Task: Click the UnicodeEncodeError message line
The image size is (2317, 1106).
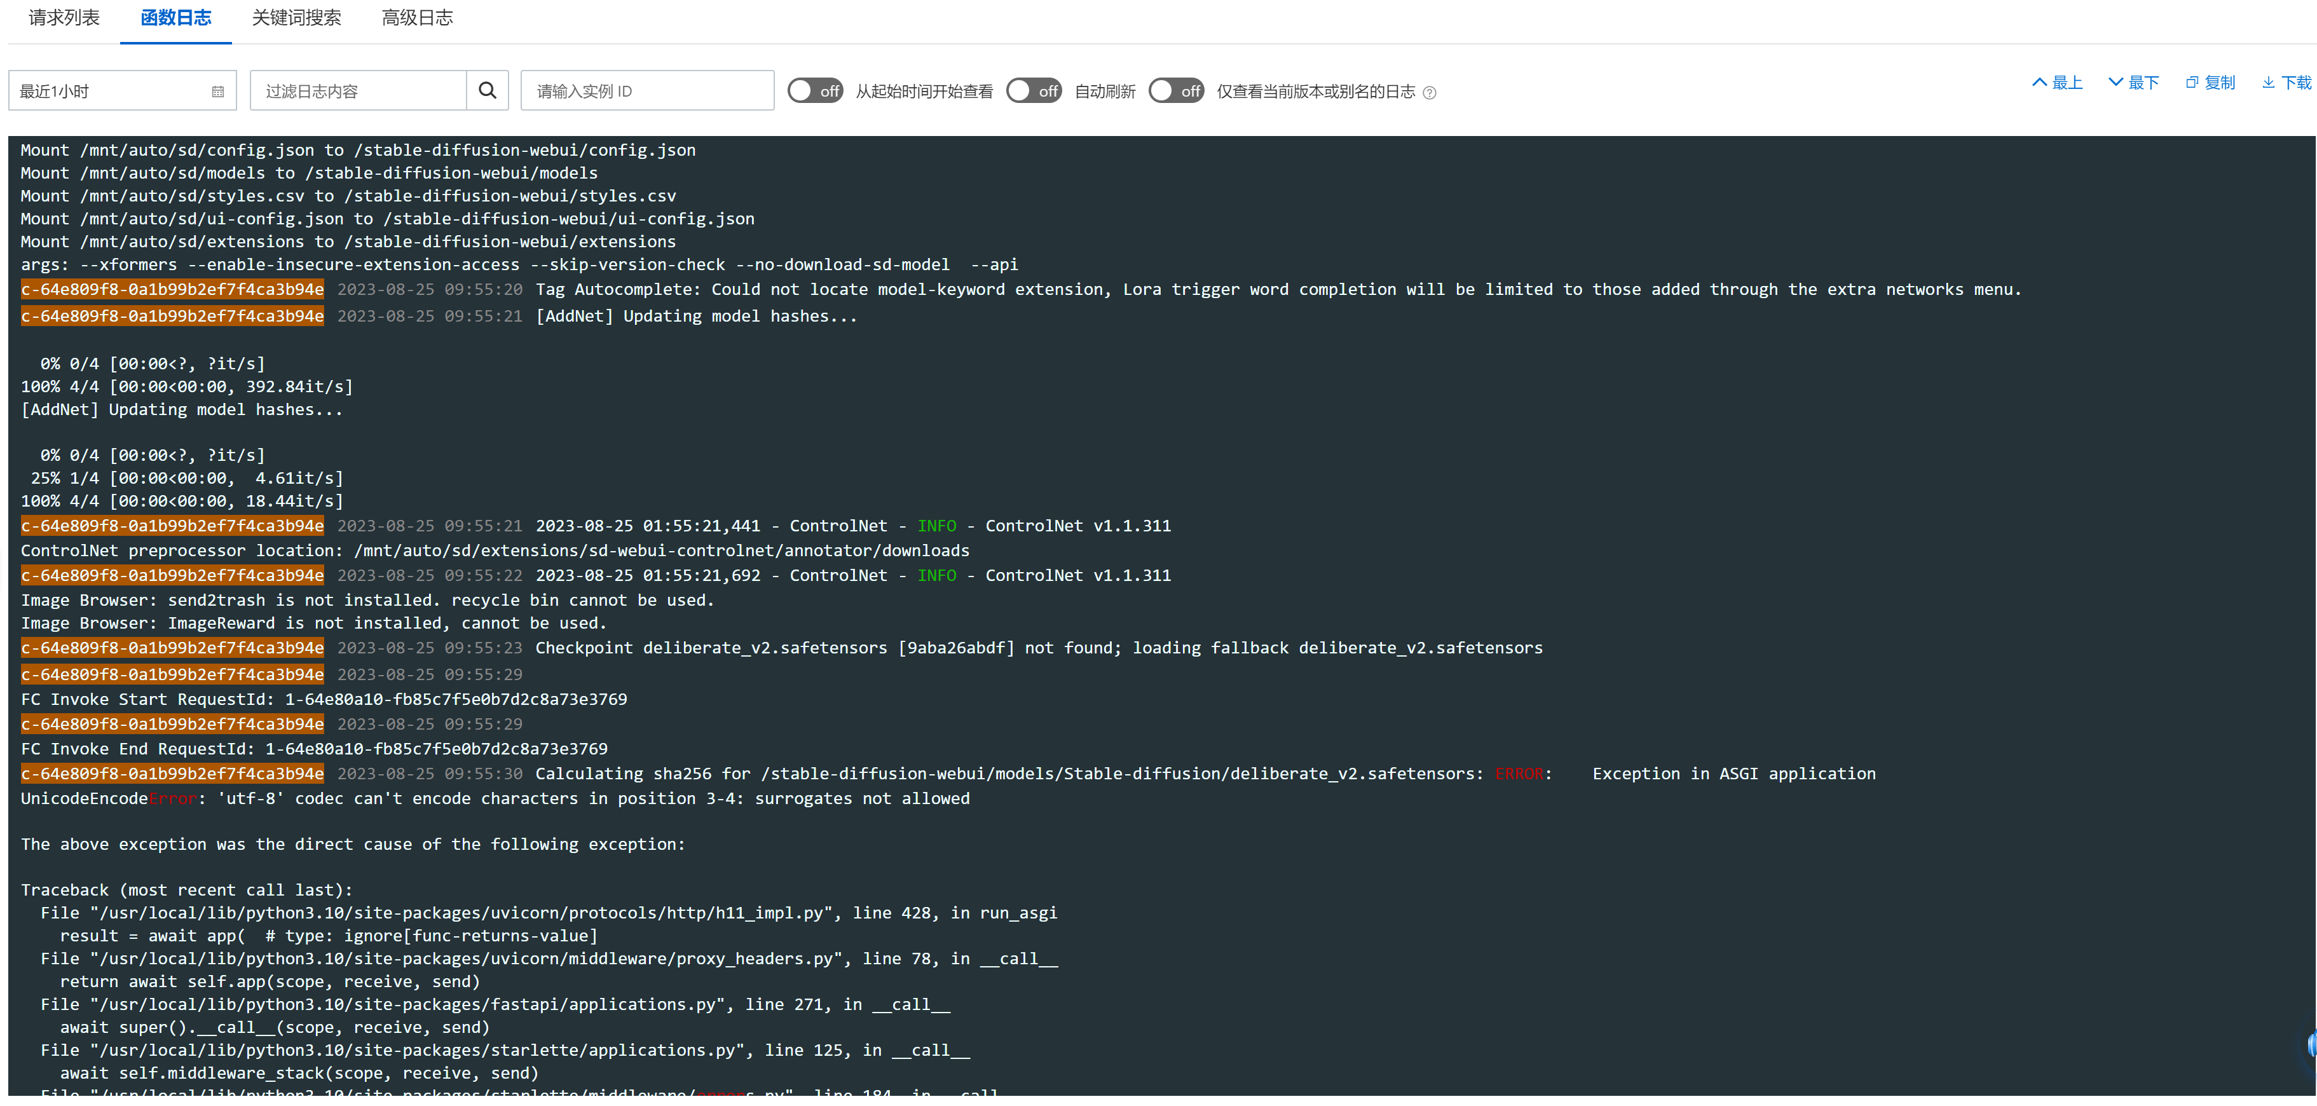Action: (496, 798)
